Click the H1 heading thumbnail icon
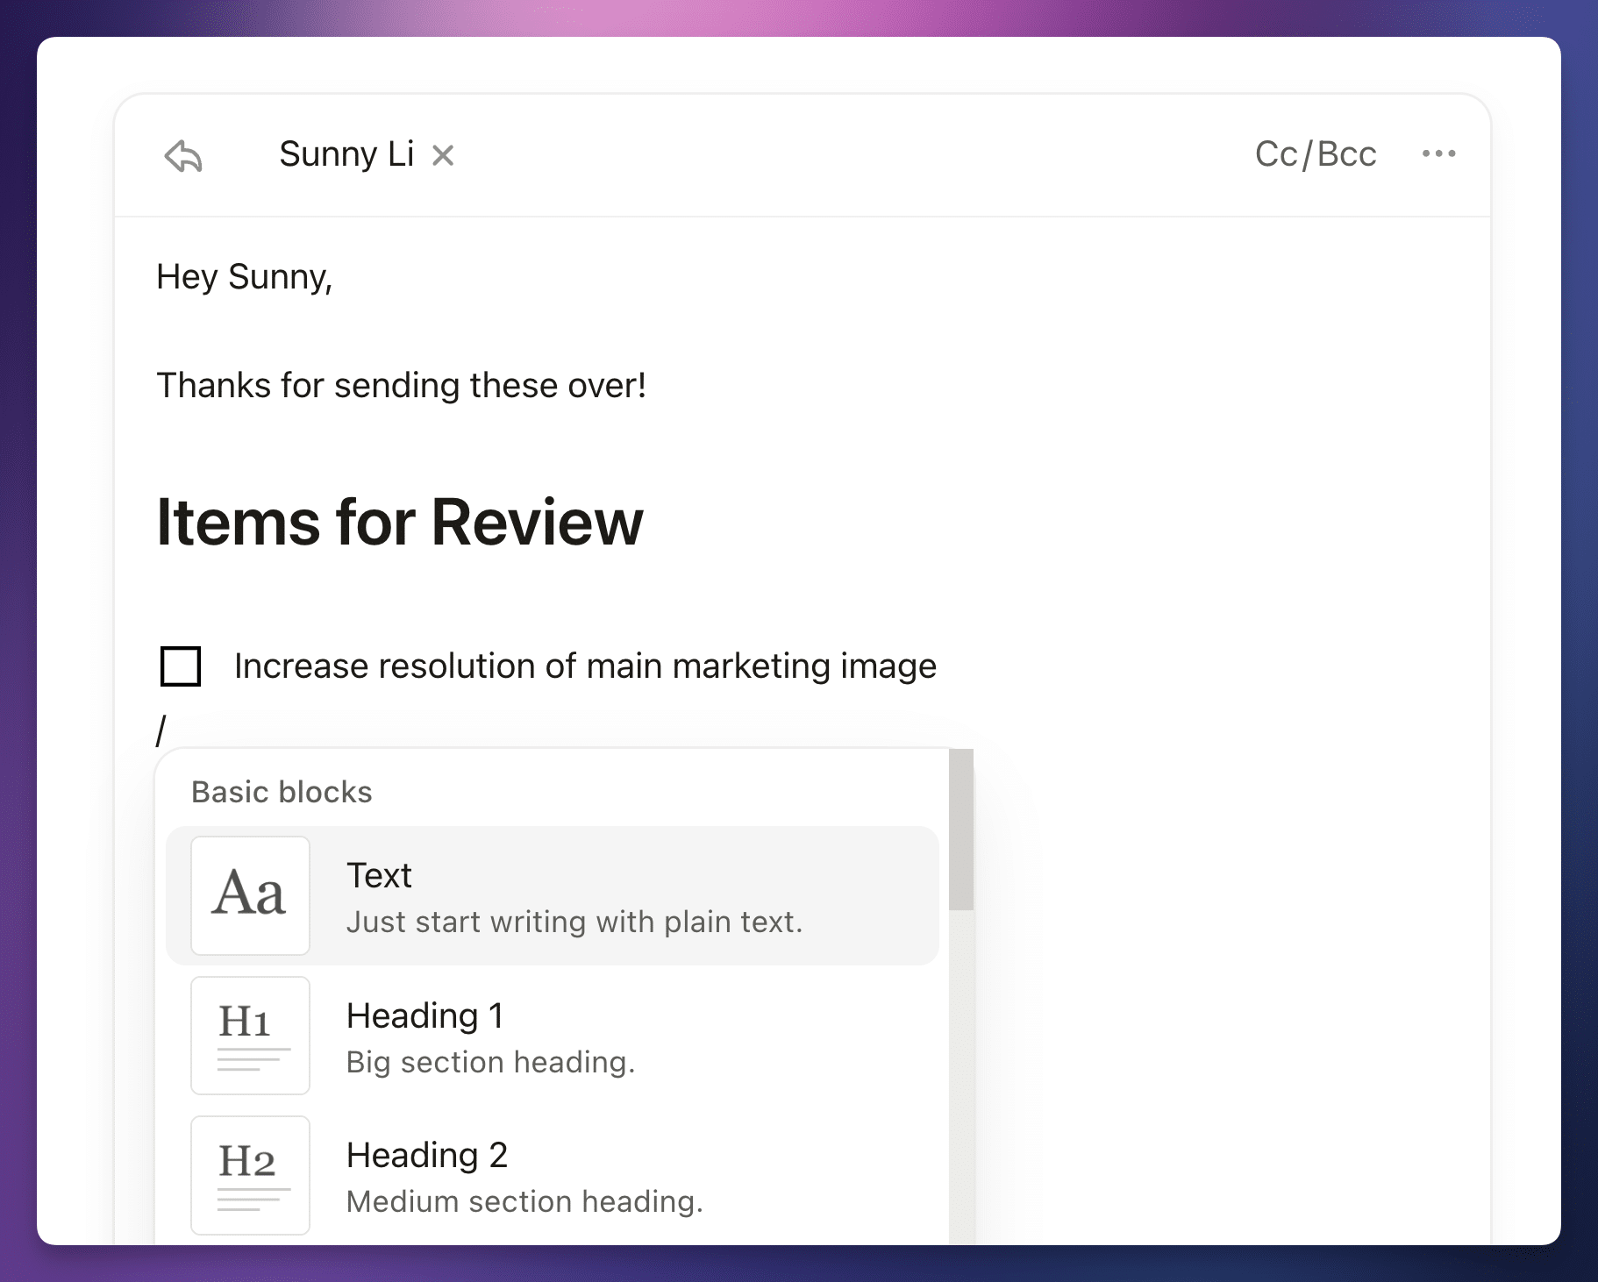Viewport: 1598px width, 1282px height. click(250, 1036)
